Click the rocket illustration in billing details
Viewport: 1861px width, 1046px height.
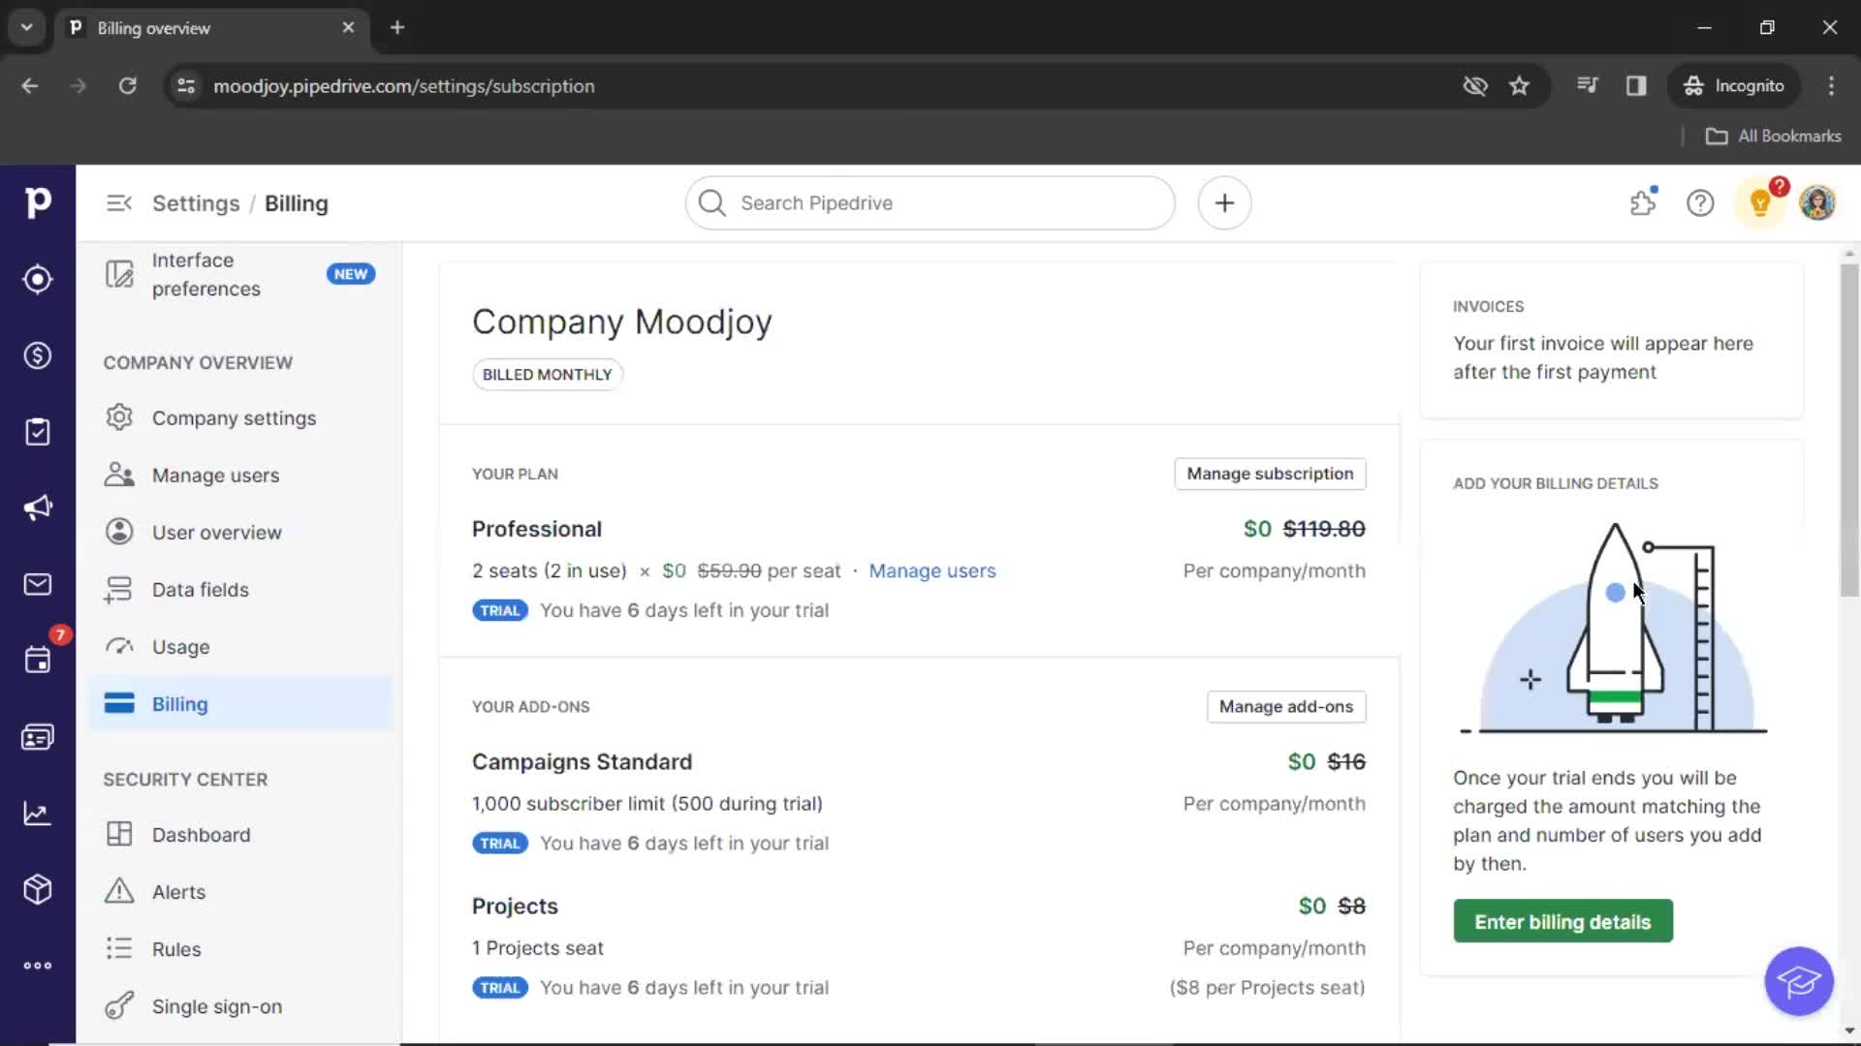(x=1613, y=628)
